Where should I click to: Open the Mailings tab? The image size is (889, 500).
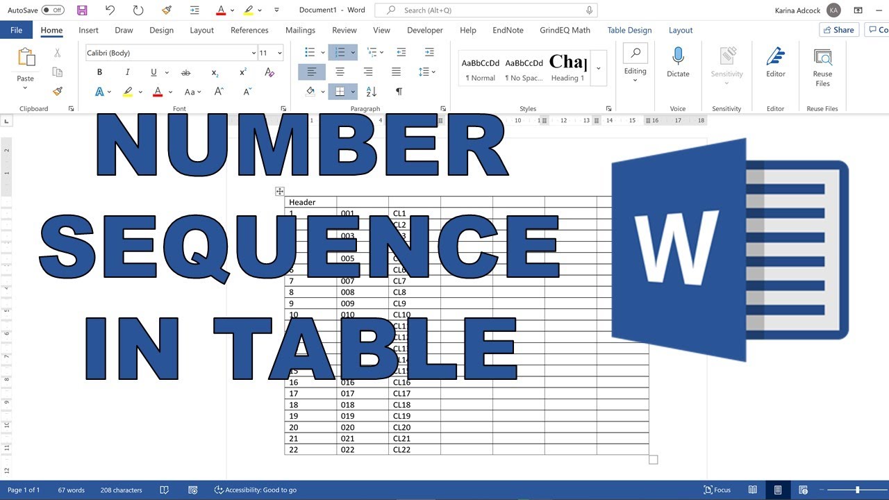click(300, 30)
